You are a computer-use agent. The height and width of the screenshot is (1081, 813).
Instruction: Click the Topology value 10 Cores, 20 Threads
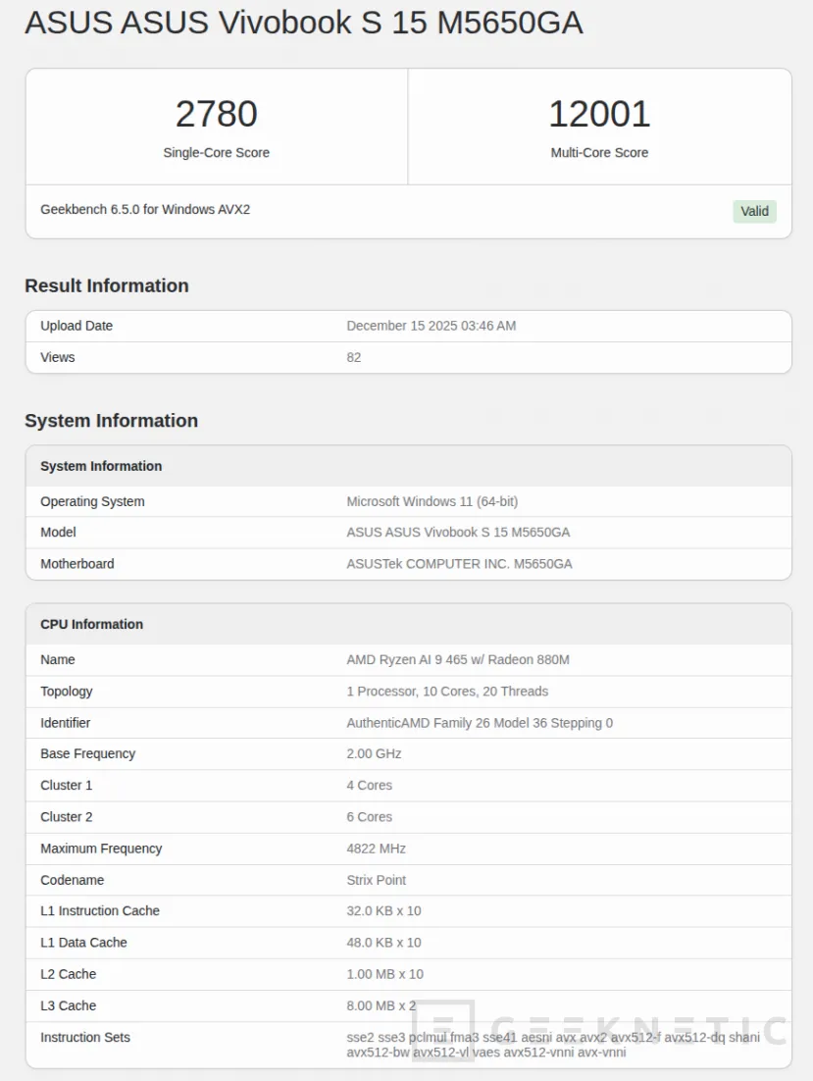(x=447, y=692)
